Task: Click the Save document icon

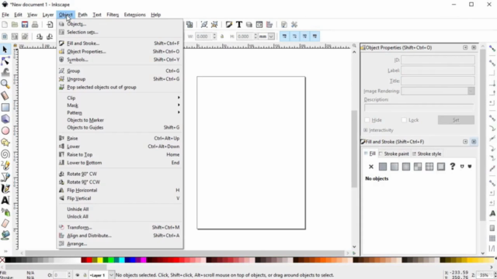Action: tap(25, 25)
